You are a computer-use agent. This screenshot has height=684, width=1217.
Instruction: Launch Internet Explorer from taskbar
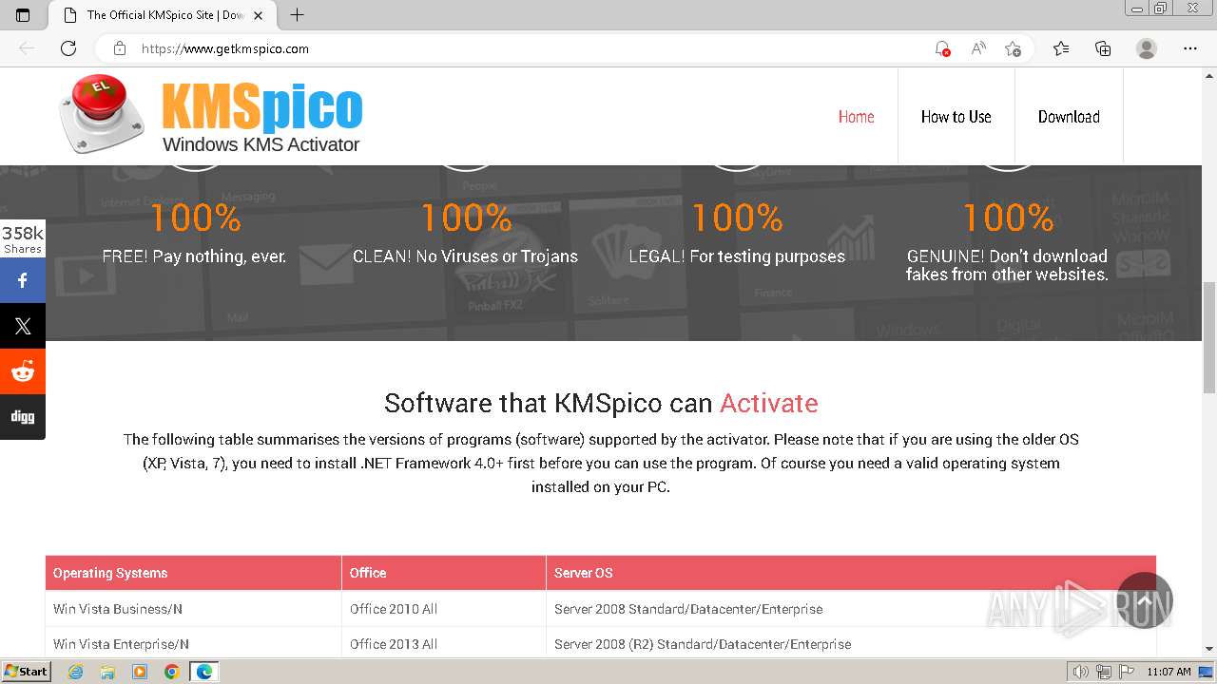tap(76, 672)
